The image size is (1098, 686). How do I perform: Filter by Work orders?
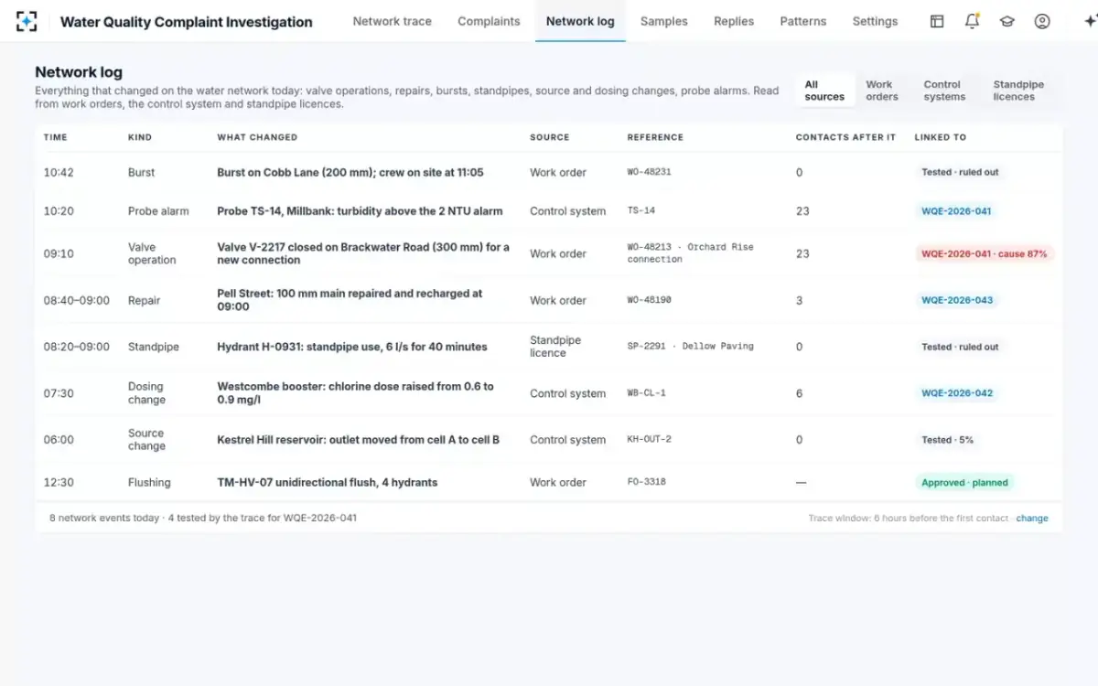click(882, 91)
